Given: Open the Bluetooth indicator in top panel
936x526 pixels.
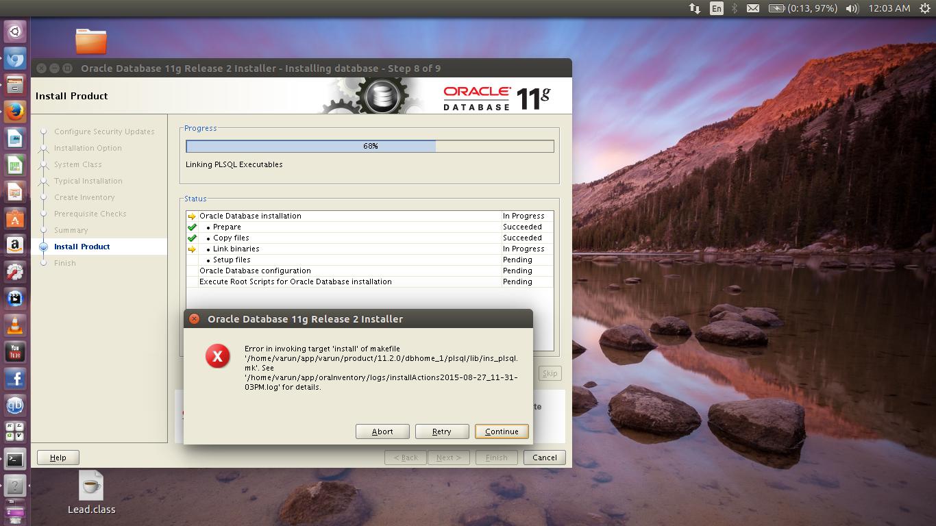Looking at the screenshot, I should click(x=735, y=8).
